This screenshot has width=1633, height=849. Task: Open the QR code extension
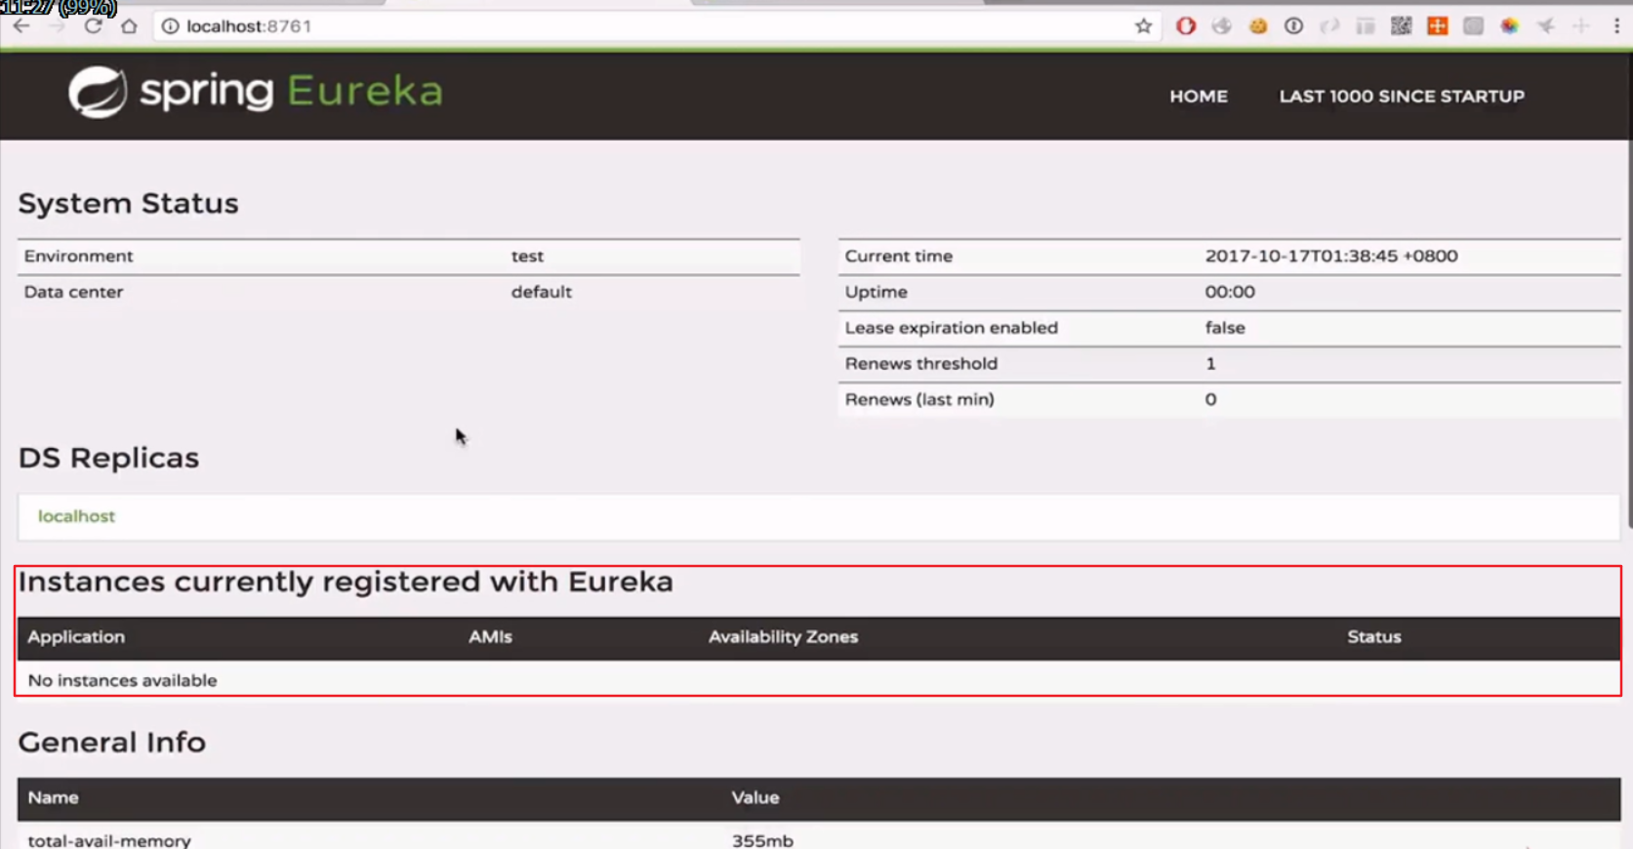(1401, 26)
